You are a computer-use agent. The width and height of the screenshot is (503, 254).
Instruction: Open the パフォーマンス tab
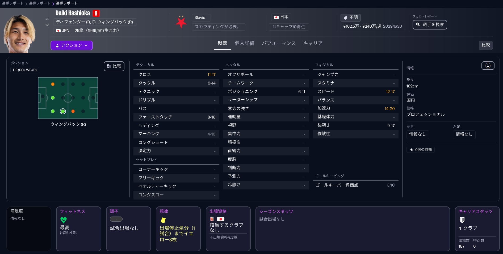click(x=279, y=43)
